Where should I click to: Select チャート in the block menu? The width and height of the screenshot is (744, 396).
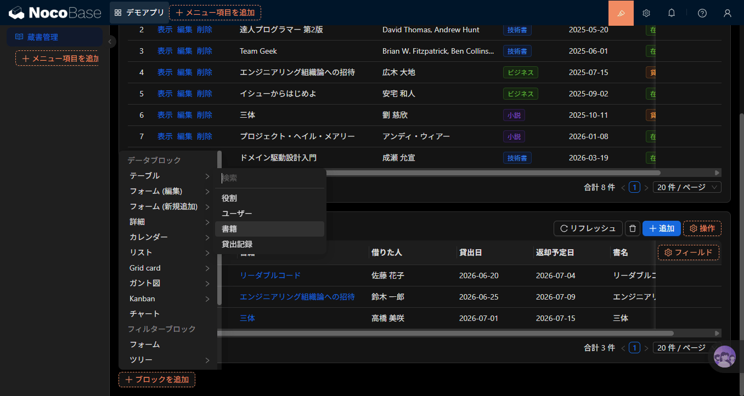[x=169, y=314]
